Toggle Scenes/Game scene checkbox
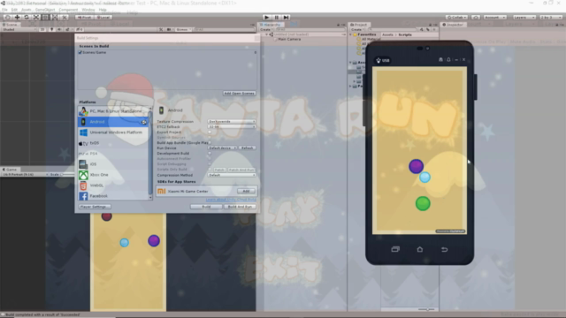 coord(80,52)
